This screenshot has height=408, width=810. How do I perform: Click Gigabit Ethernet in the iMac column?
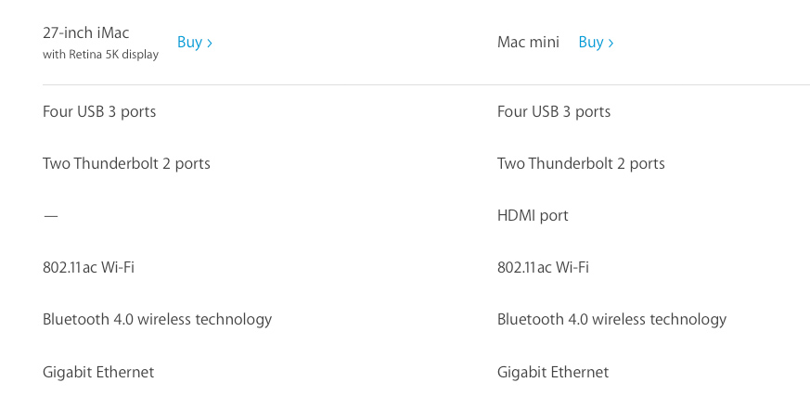tap(98, 373)
